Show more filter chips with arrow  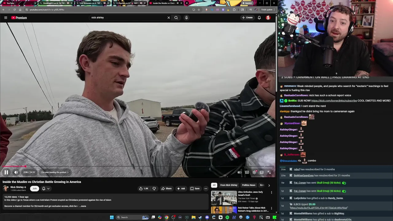tap(269, 185)
